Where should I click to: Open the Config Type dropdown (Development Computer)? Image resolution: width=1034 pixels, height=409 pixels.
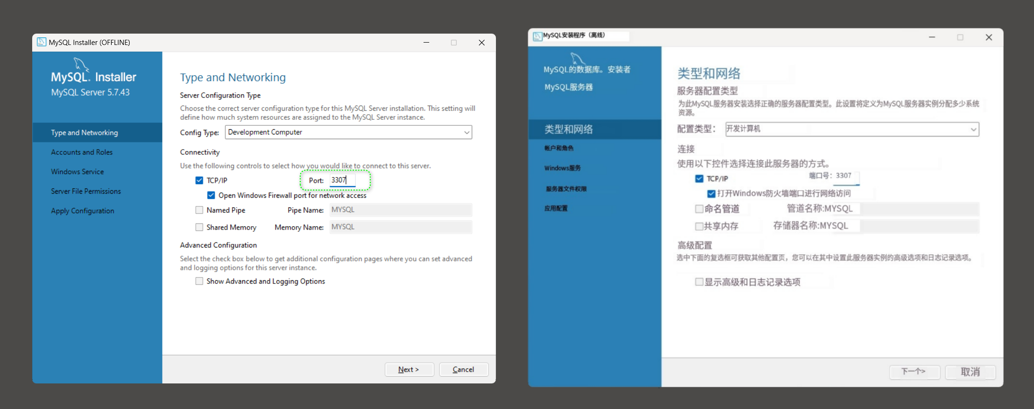[x=348, y=132]
